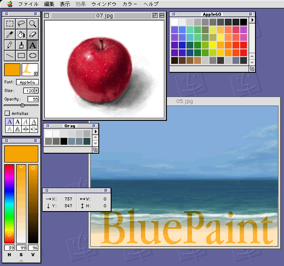The height and width of the screenshot is (266, 284).
Task: Click Apple60 palette scroll up arrow
Action: [252, 56]
